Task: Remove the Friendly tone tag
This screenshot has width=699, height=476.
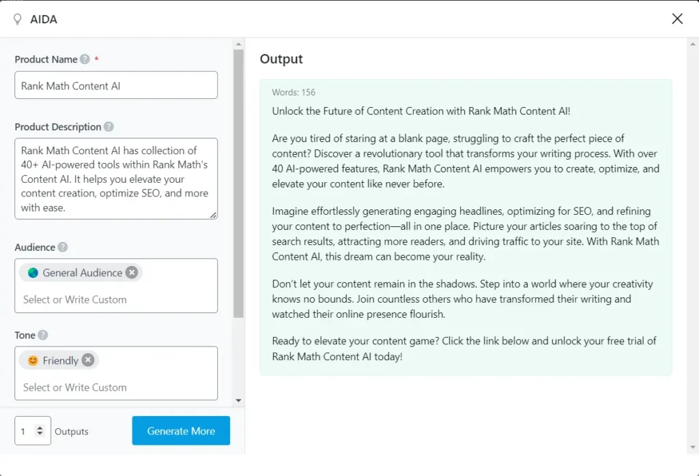Action: click(x=88, y=360)
